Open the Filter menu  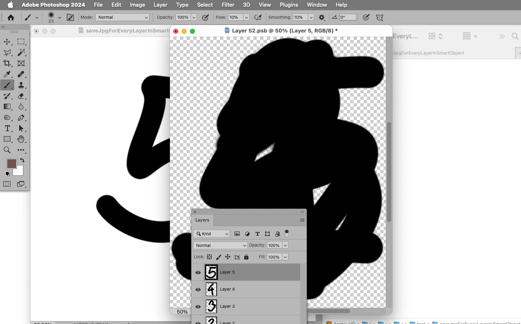[228, 5]
